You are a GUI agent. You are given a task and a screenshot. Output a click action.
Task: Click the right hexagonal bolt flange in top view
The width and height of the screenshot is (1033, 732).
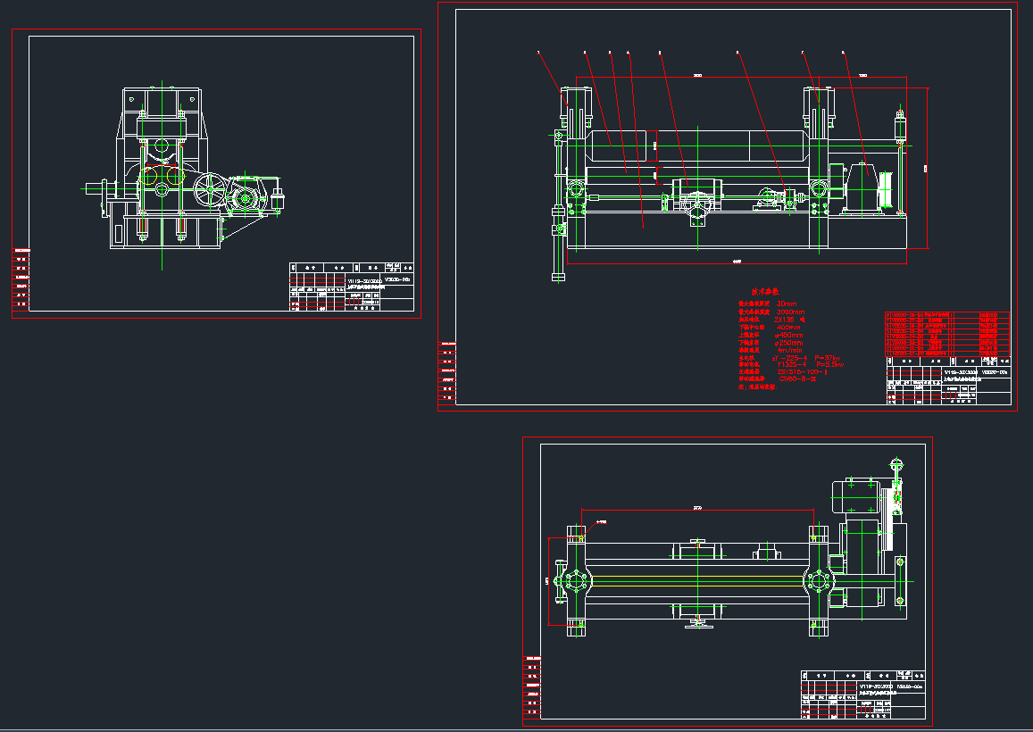coord(819,580)
